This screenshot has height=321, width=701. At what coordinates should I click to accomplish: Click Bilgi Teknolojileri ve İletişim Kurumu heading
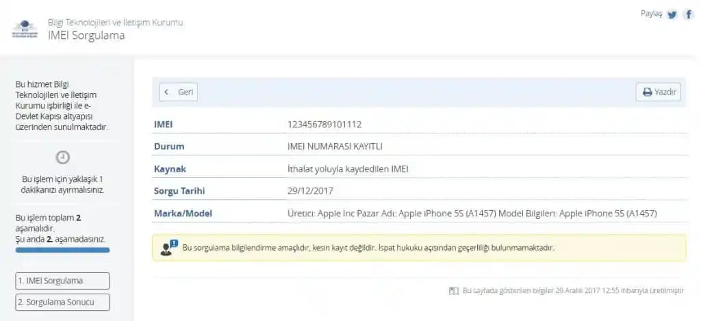coord(115,23)
